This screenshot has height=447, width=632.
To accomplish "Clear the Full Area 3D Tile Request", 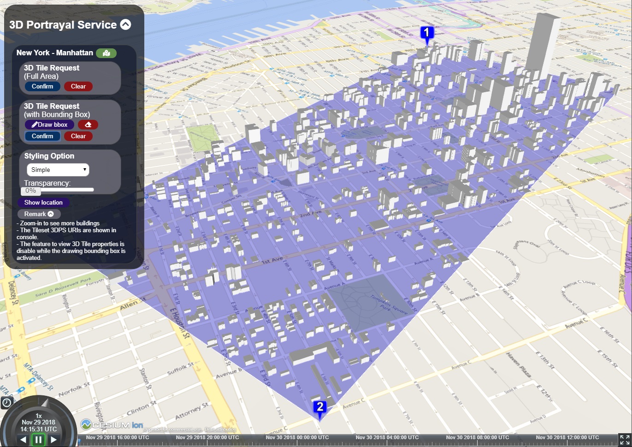I will click(78, 86).
